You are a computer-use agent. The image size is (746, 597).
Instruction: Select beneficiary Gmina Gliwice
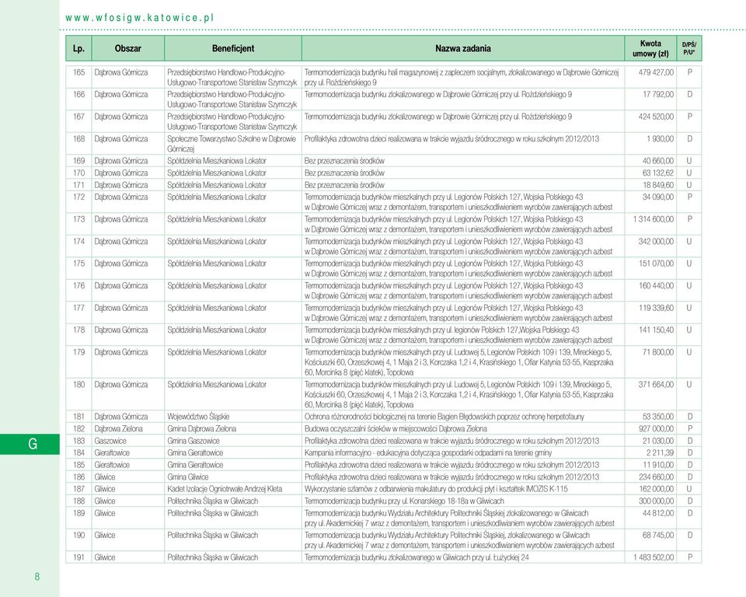(188, 477)
